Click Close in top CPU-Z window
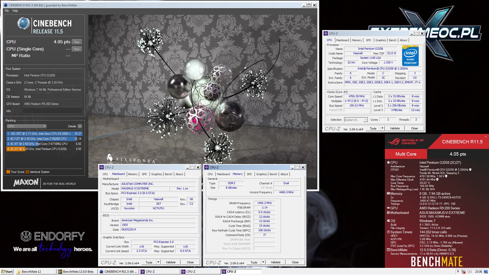This screenshot has width=489, height=275. (x=414, y=128)
